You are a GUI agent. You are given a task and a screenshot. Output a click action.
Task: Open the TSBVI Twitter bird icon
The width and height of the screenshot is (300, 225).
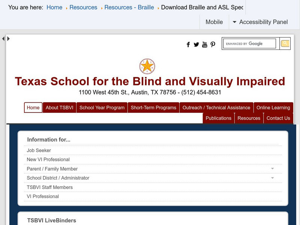[196, 45]
